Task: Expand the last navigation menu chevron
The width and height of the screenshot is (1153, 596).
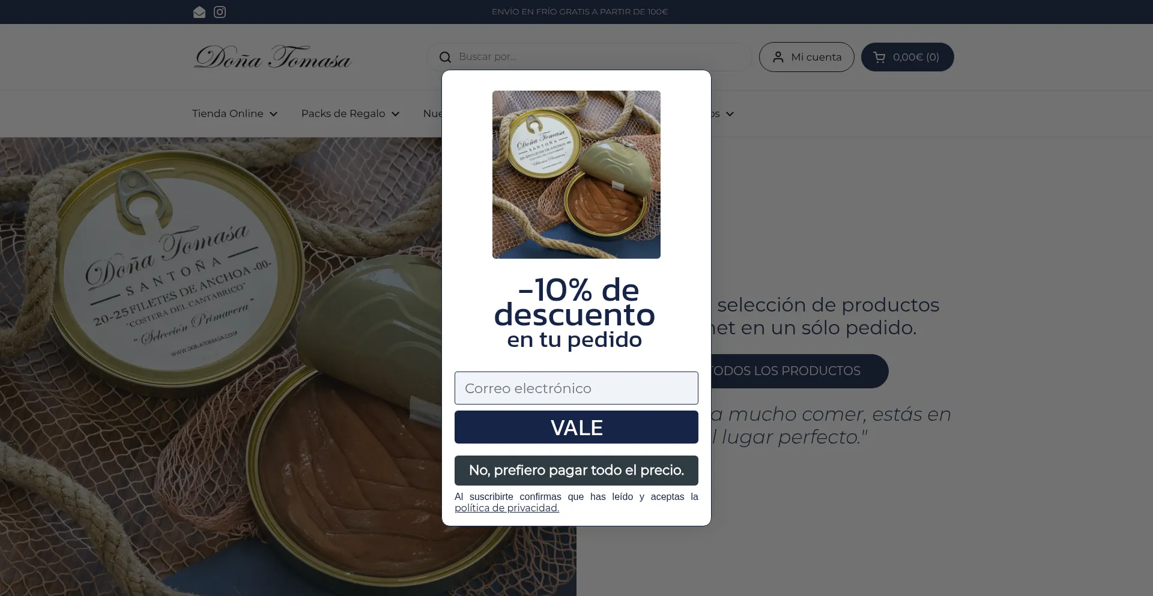Action: (x=730, y=114)
